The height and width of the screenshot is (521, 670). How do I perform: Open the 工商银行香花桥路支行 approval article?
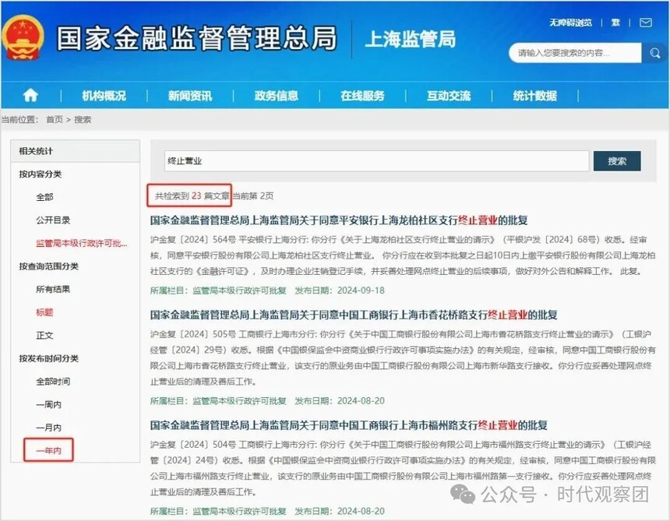(x=354, y=315)
